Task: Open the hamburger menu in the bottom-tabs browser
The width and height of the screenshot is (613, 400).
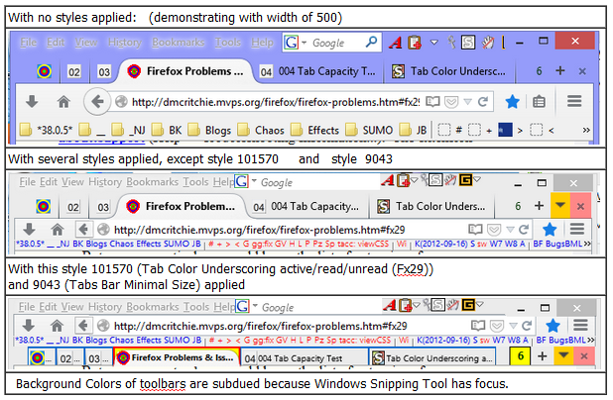Action: pyautogui.click(x=580, y=325)
